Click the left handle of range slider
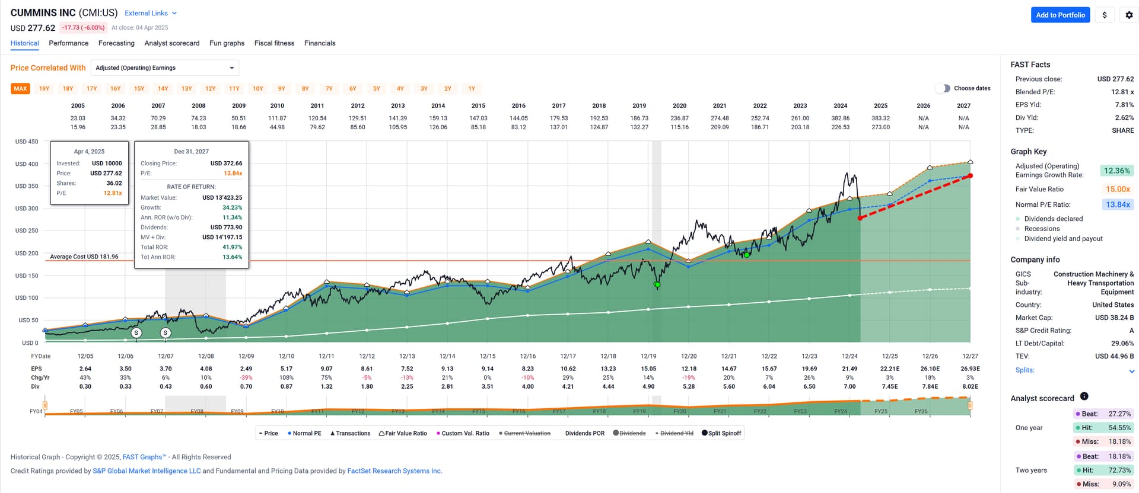This screenshot has height=493, width=1139. click(x=45, y=405)
